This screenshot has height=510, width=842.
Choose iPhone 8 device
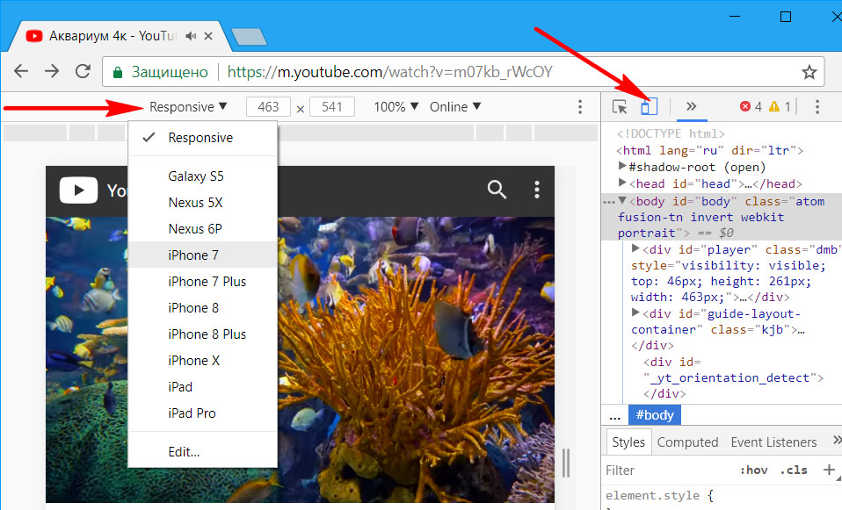pyautogui.click(x=202, y=308)
